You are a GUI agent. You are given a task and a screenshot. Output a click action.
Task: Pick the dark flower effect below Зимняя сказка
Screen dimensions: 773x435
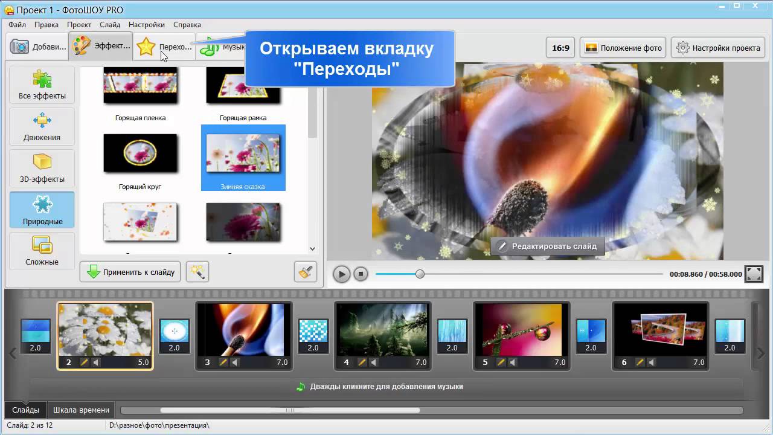click(243, 222)
